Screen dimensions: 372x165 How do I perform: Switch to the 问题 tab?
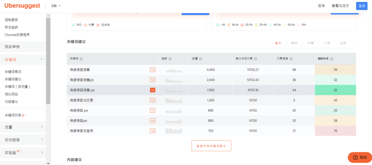(311, 43)
